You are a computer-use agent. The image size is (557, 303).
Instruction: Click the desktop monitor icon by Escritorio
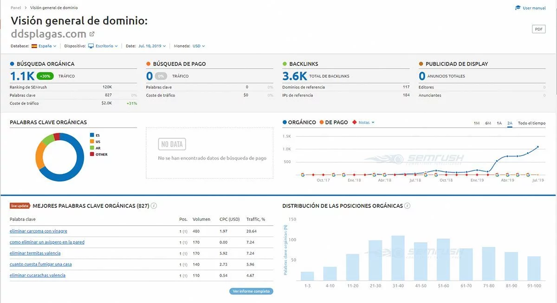[x=91, y=46]
